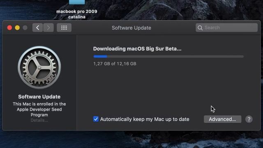The image size is (263, 148).
Task: Select the "1,27 GB of 12,16 GB" text
Action: pos(115,64)
